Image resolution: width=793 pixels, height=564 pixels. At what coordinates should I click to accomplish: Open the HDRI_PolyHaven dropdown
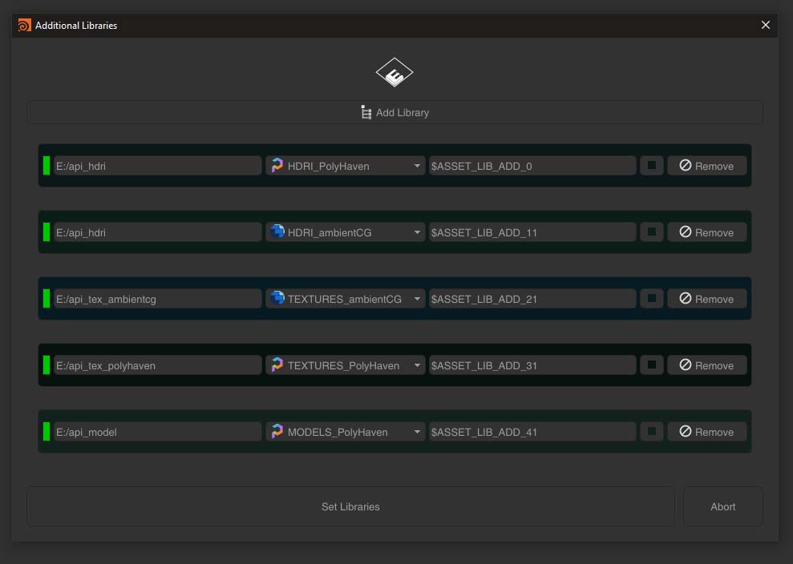417,166
